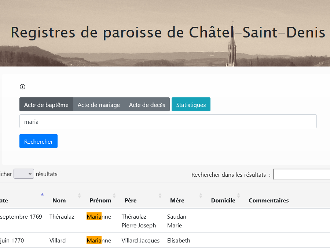Screen dimensions: 330x248
Task: Switch to Acte de decès tab
Action: pos(147,105)
